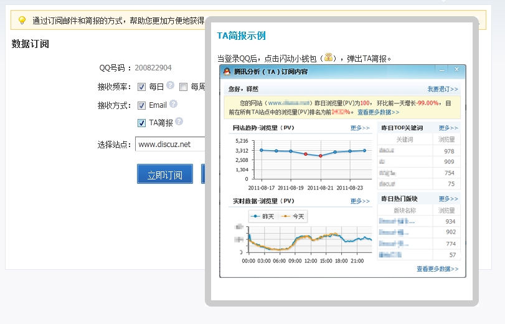Click section pageview value 57
The height and width of the screenshot is (324, 505).
(453, 255)
